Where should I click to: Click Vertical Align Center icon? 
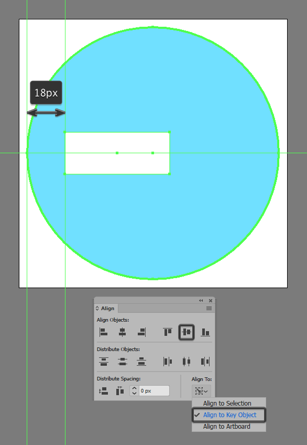[187, 332]
